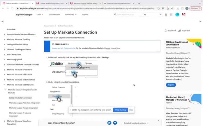Expand Configuration and Setup section
The width and height of the screenshot is (203, 126).
(x=5, y=44)
